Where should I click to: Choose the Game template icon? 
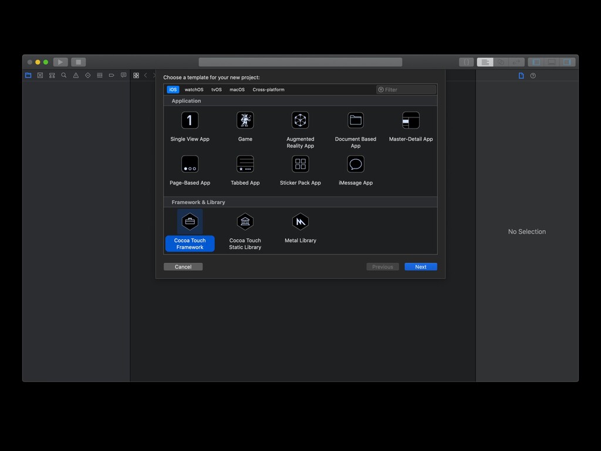245,120
